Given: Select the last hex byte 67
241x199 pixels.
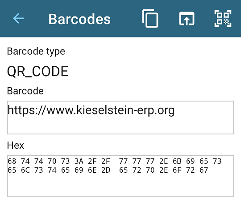Looking at the screenshot, I should pyautogui.click(x=204, y=170).
